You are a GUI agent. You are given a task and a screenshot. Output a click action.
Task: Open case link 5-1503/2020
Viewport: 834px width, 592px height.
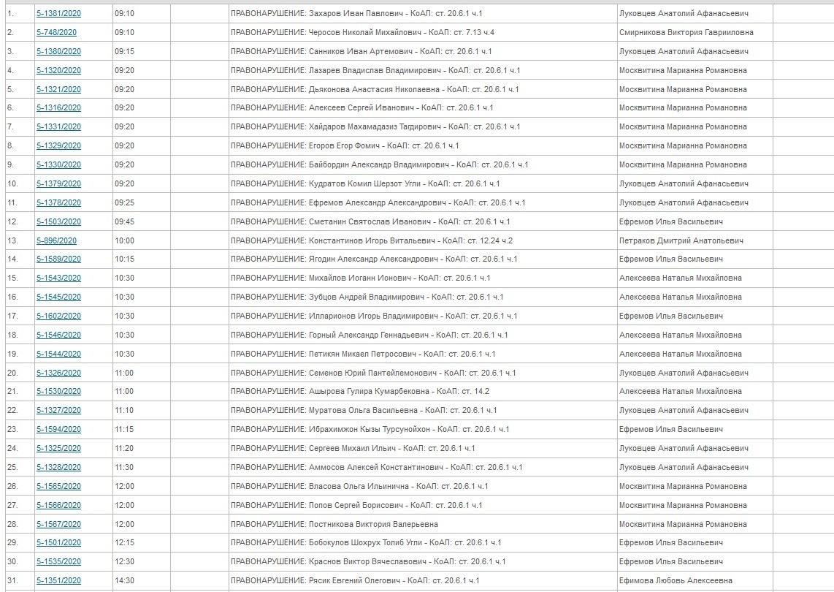(58, 221)
